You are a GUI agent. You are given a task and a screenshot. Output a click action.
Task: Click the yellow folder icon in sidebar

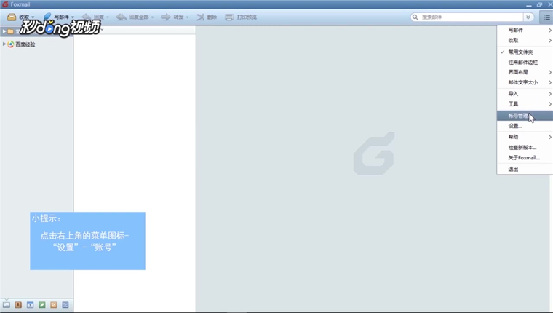tap(11, 31)
